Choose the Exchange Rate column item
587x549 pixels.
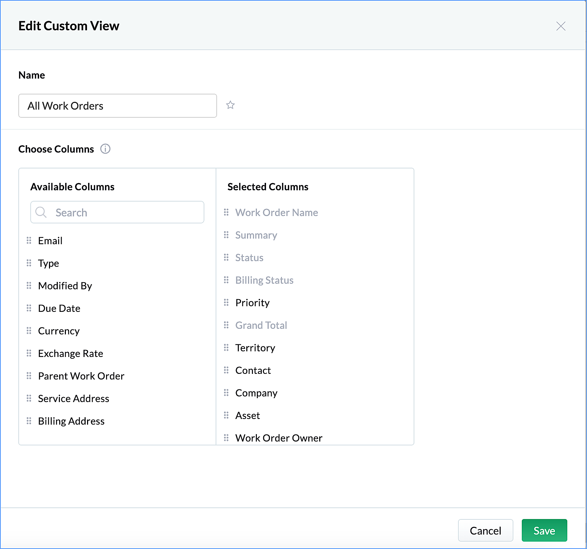click(x=70, y=353)
